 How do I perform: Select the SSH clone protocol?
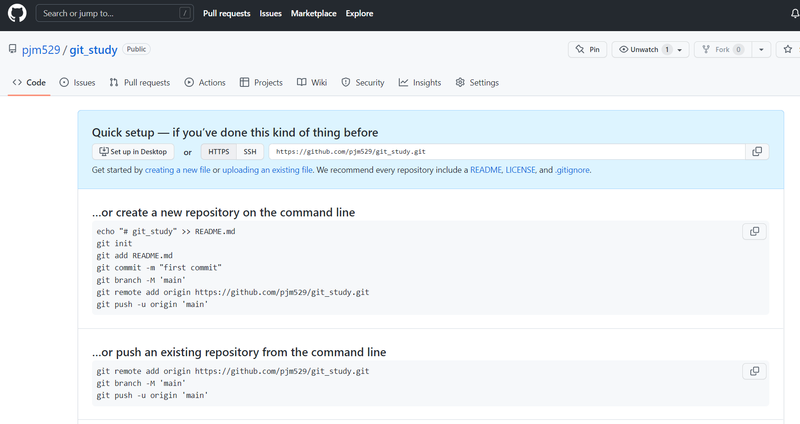click(x=250, y=151)
